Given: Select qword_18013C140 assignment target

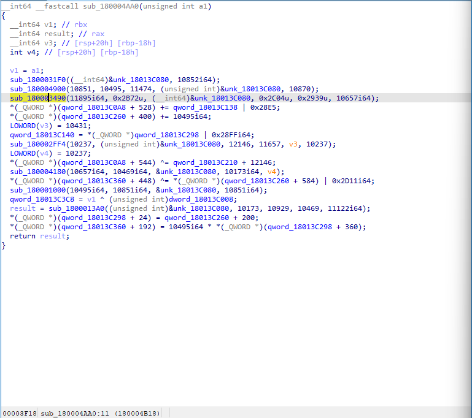Looking at the screenshot, I should pos(42,135).
